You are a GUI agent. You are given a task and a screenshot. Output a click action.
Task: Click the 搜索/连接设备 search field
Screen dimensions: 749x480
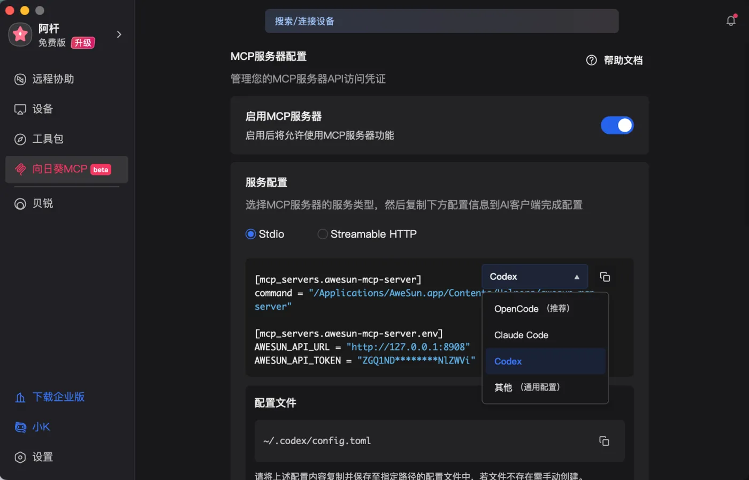click(x=442, y=21)
